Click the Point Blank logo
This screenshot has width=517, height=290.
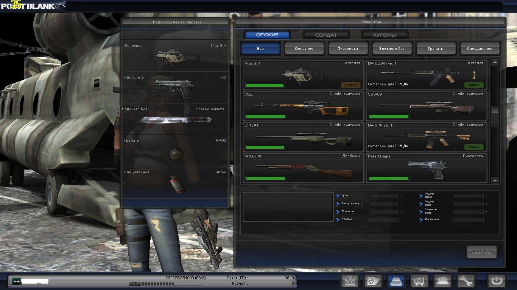(x=33, y=5)
